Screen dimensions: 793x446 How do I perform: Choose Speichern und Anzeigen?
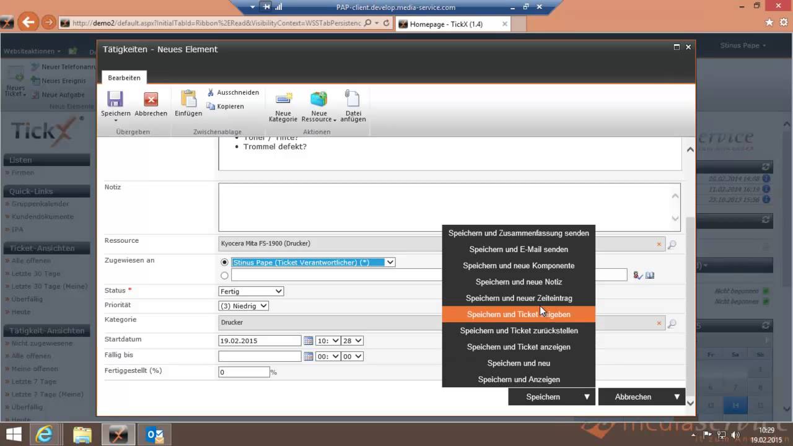click(519, 379)
